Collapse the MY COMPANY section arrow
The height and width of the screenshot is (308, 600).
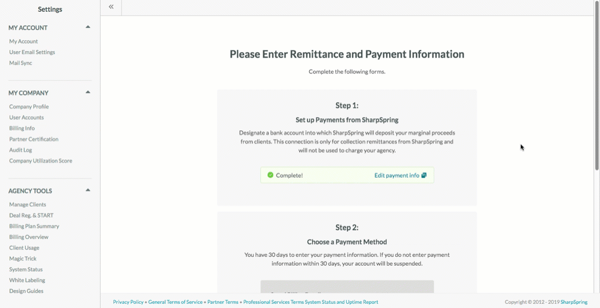click(x=88, y=92)
